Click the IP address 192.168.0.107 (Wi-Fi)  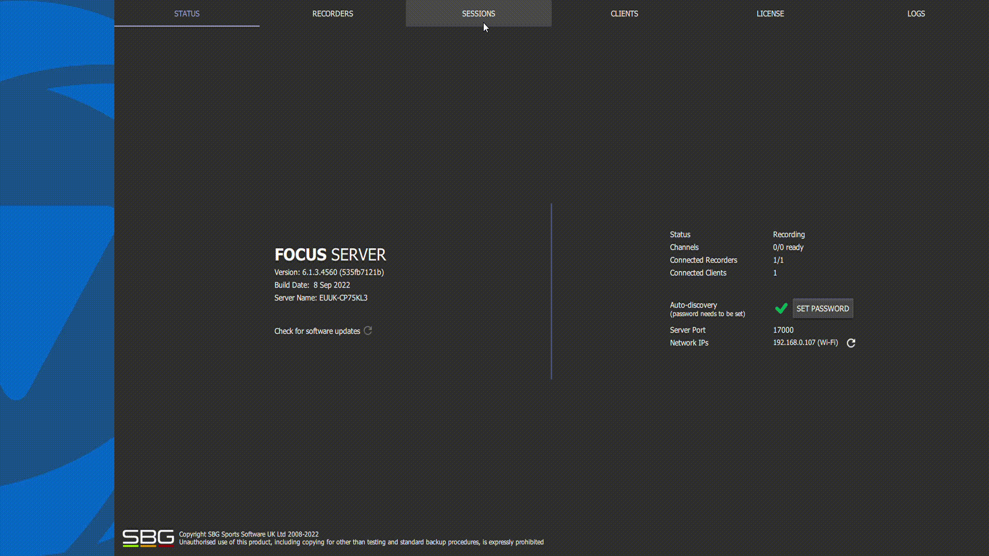(805, 342)
